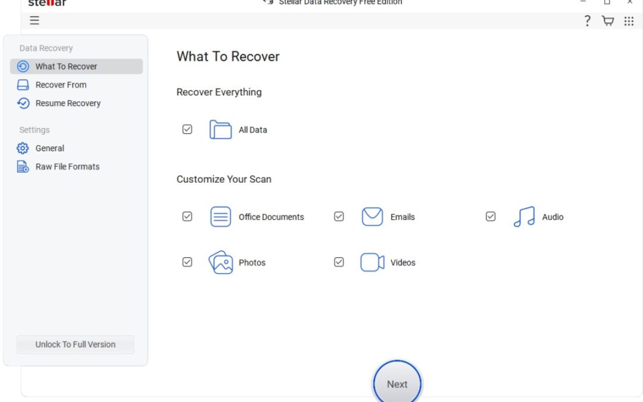Uncheck the All Data checkbox
643x402 pixels.
[187, 129]
